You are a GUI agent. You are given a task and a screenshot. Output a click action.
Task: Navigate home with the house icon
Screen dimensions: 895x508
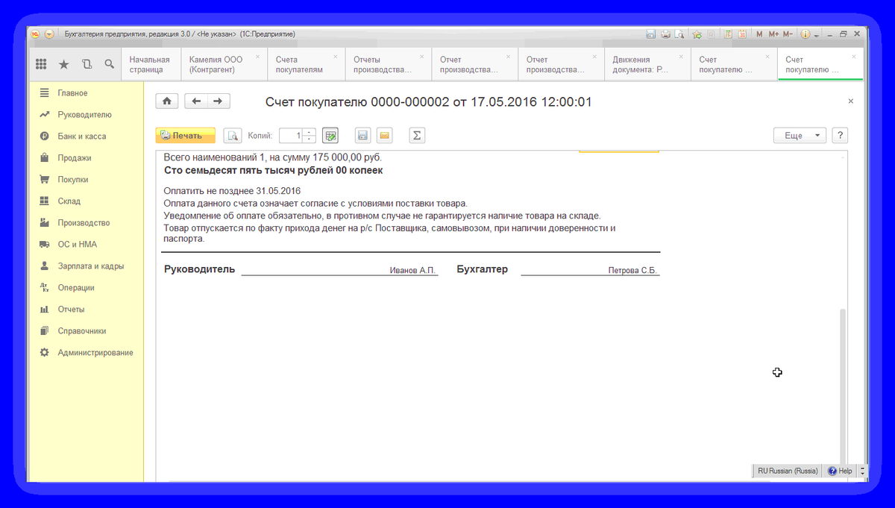(166, 101)
